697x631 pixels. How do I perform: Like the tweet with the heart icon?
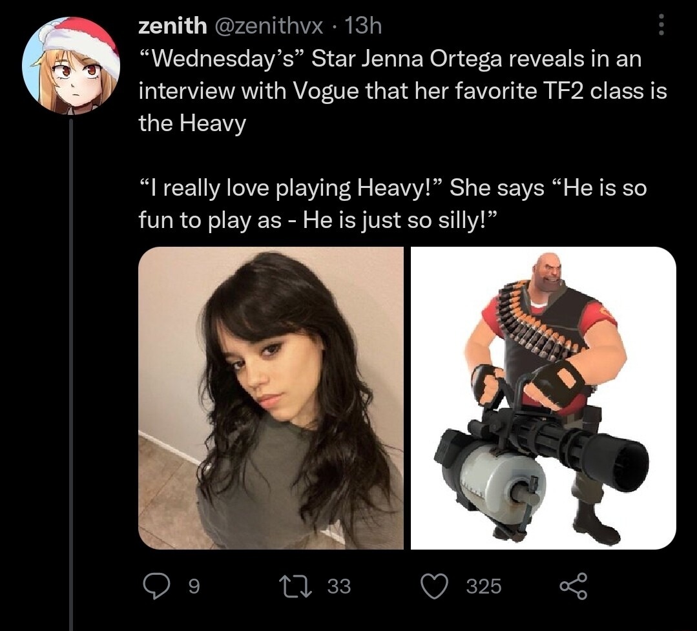coord(434,586)
